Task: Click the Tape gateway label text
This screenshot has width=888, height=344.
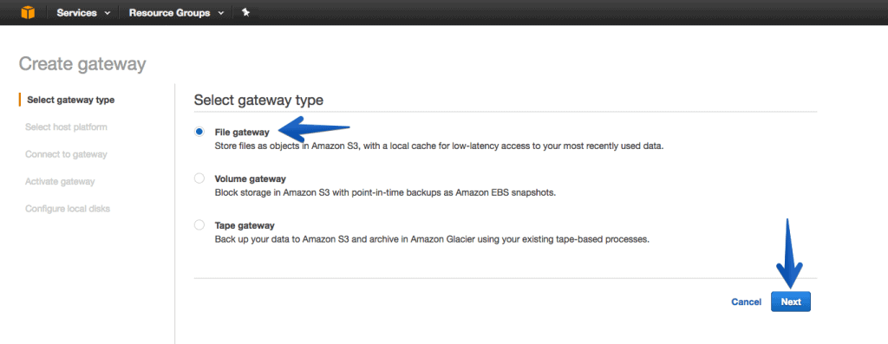Action: (x=245, y=225)
